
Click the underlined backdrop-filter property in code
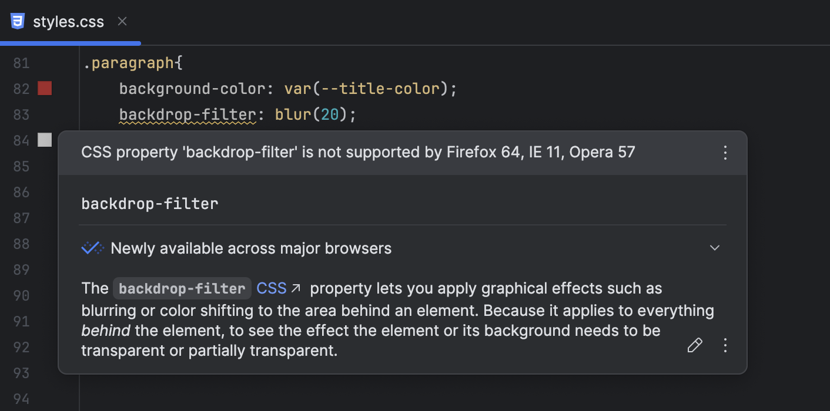coord(187,114)
